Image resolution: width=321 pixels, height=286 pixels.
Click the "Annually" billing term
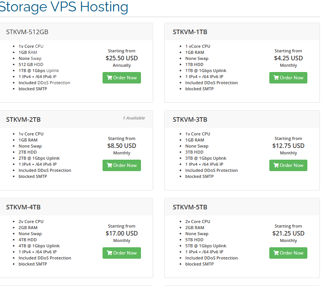tap(122, 65)
